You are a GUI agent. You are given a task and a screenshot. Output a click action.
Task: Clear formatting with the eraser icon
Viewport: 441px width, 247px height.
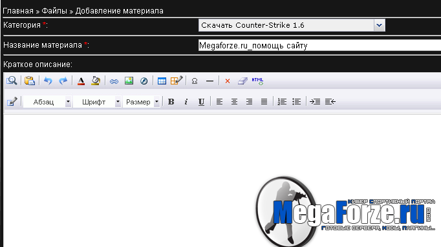[242, 81]
